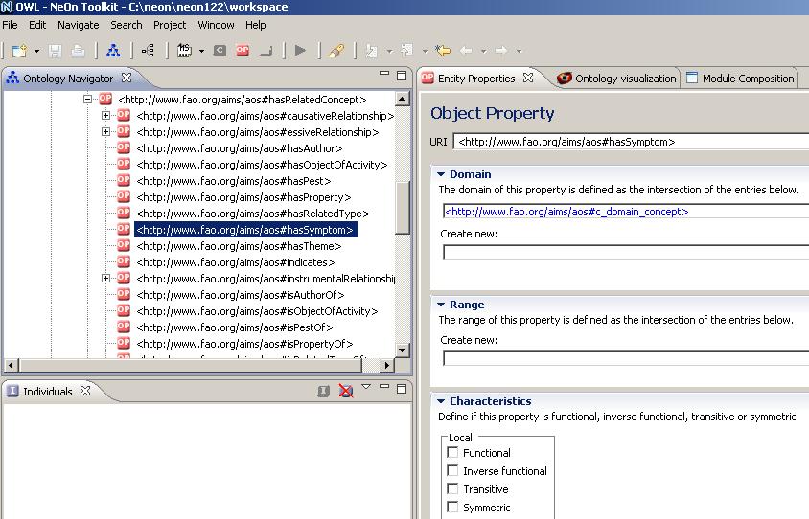Click the marker pen toolbar icon
This screenshot has height=519, width=809.
[336, 51]
